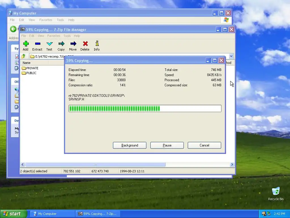Click the Start button
The height and width of the screenshot is (218, 290).
13,214
